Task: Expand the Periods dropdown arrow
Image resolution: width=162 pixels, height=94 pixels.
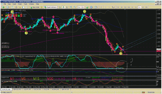Action: point(93,7)
